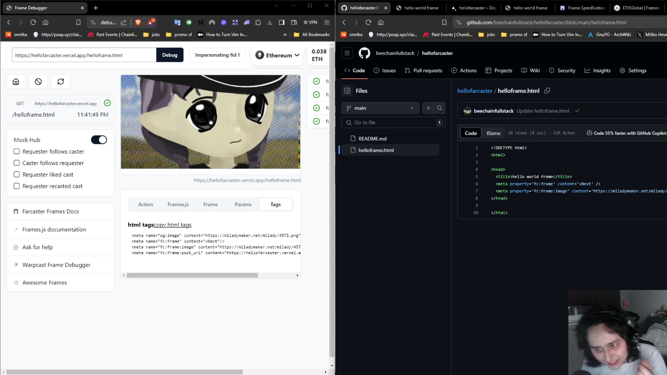Click home icon in GitHub browser toolbar
The width and height of the screenshot is (667, 375).
click(x=380, y=22)
